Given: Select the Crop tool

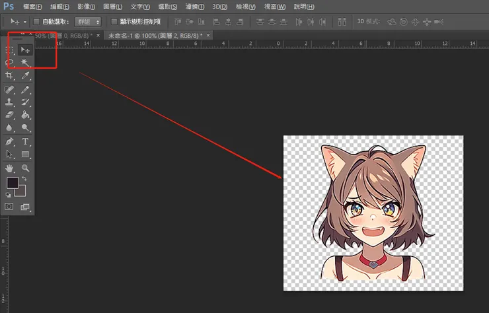Looking at the screenshot, I should point(9,75).
